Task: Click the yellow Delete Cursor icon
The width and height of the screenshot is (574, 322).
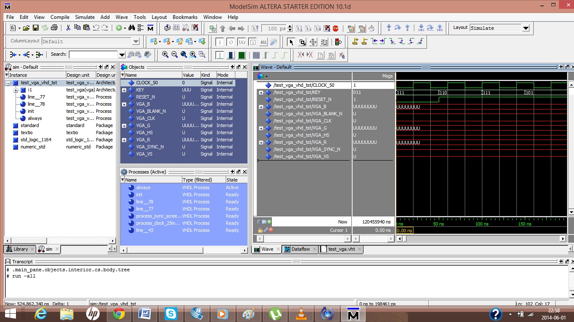Action: click(x=364, y=42)
